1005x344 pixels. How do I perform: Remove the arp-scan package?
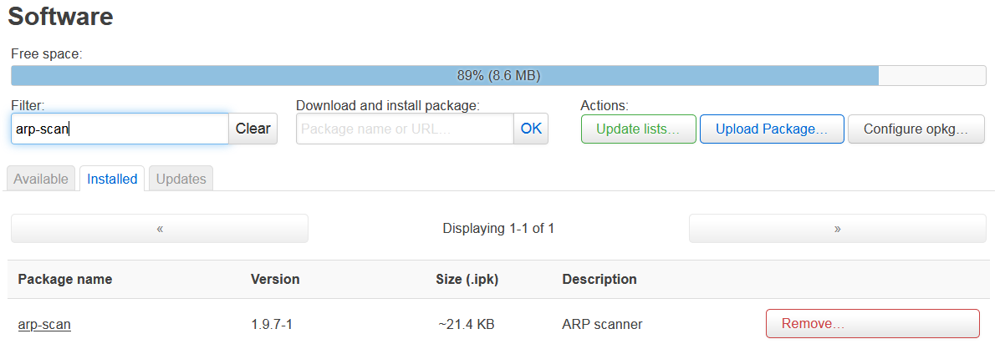(x=872, y=323)
